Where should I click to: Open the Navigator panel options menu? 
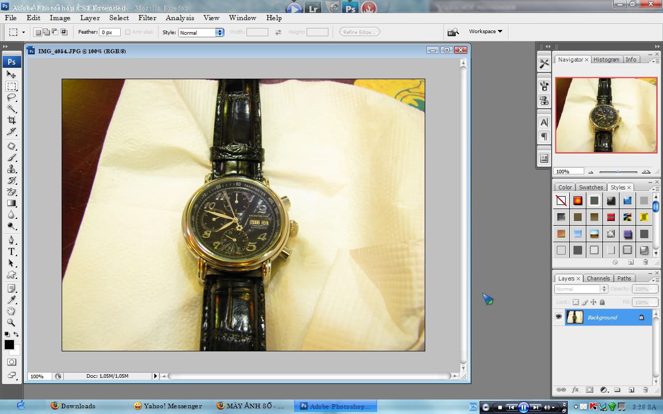656,60
